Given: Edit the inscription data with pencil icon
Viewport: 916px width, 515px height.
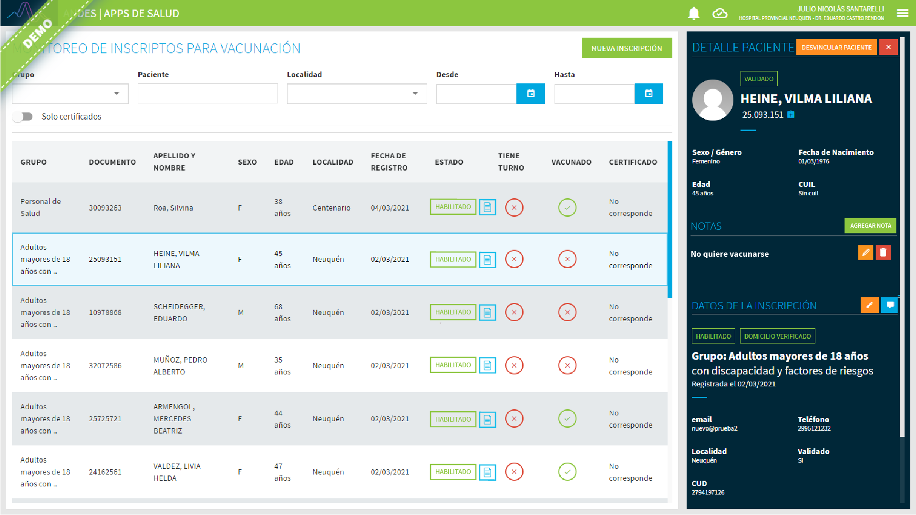Looking at the screenshot, I should click(869, 305).
